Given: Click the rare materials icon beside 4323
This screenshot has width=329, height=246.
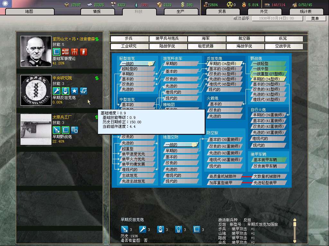Looking at the screenshot, I should point(113,4).
